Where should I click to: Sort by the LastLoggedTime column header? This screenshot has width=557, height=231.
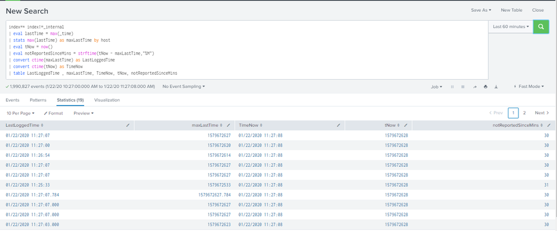pyautogui.click(x=25, y=125)
